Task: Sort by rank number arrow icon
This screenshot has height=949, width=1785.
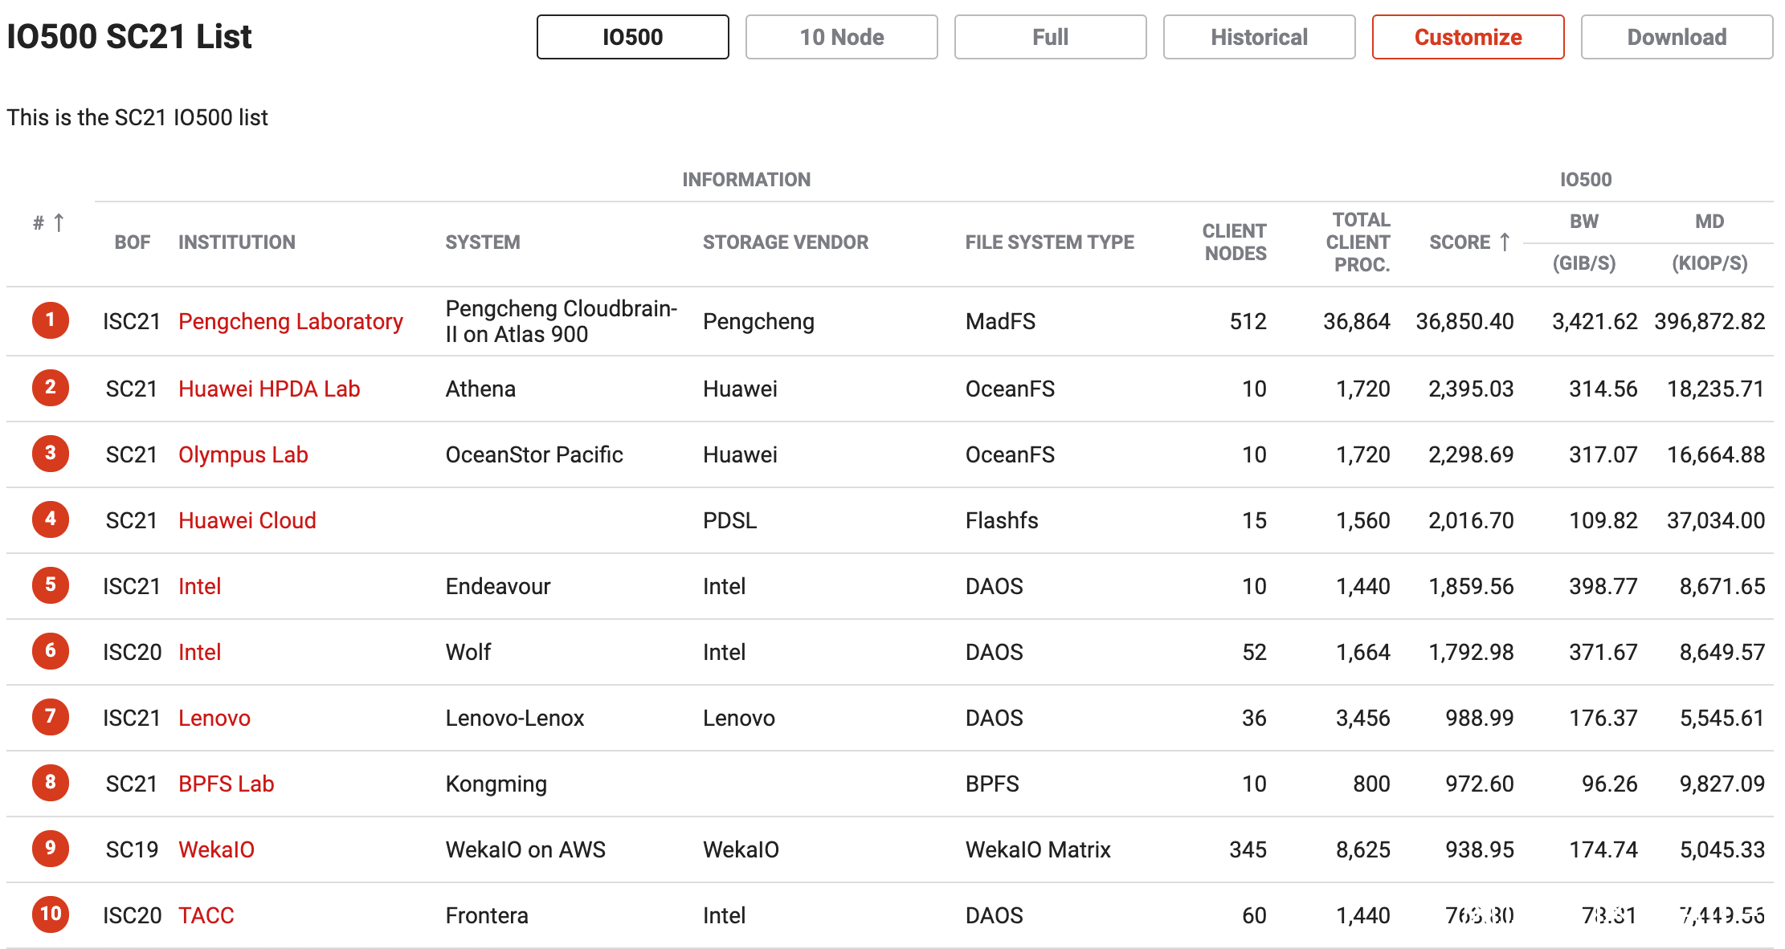Action: click(59, 222)
